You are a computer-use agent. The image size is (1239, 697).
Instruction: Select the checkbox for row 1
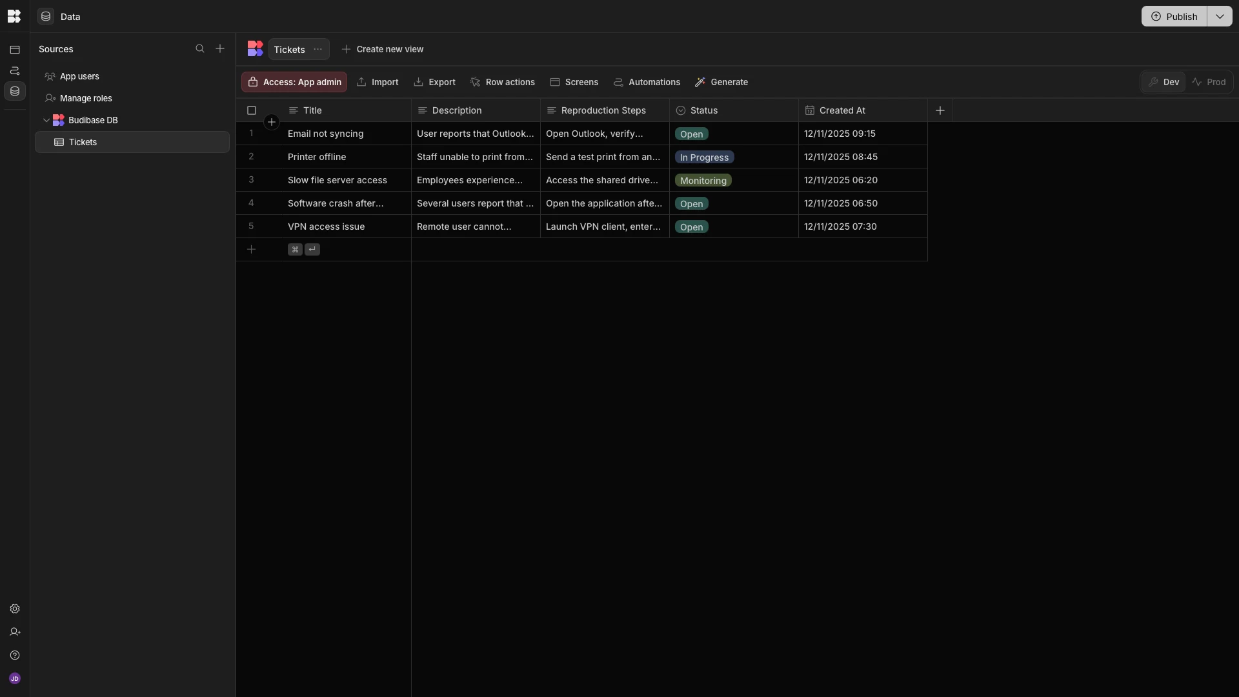(x=251, y=134)
